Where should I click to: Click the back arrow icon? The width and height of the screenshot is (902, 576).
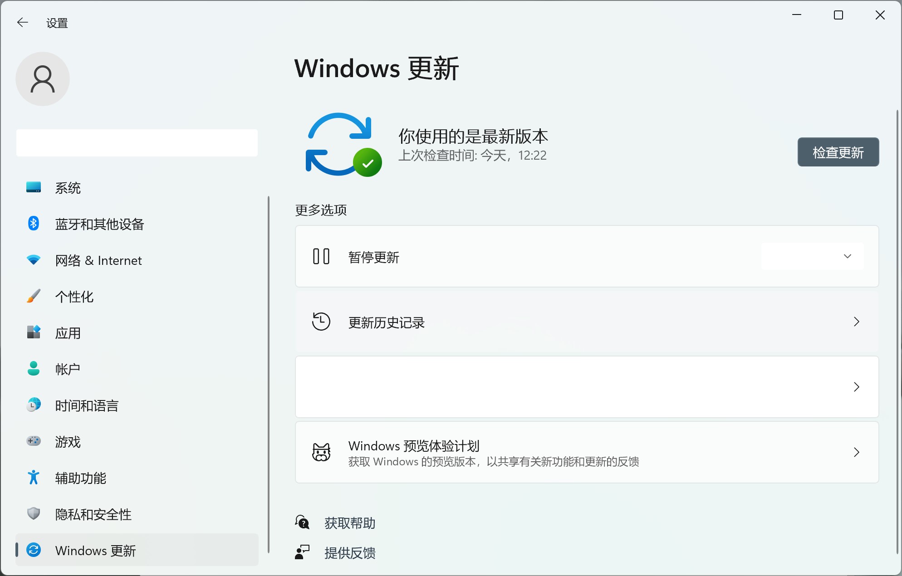click(22, 22)
